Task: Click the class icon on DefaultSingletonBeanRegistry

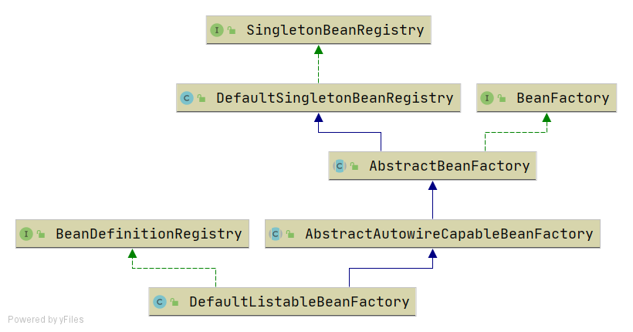Action: (186, 98)
